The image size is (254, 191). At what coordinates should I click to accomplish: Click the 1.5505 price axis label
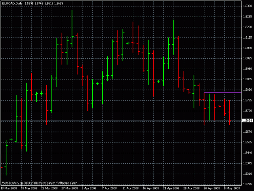click(x=247, y=142)
